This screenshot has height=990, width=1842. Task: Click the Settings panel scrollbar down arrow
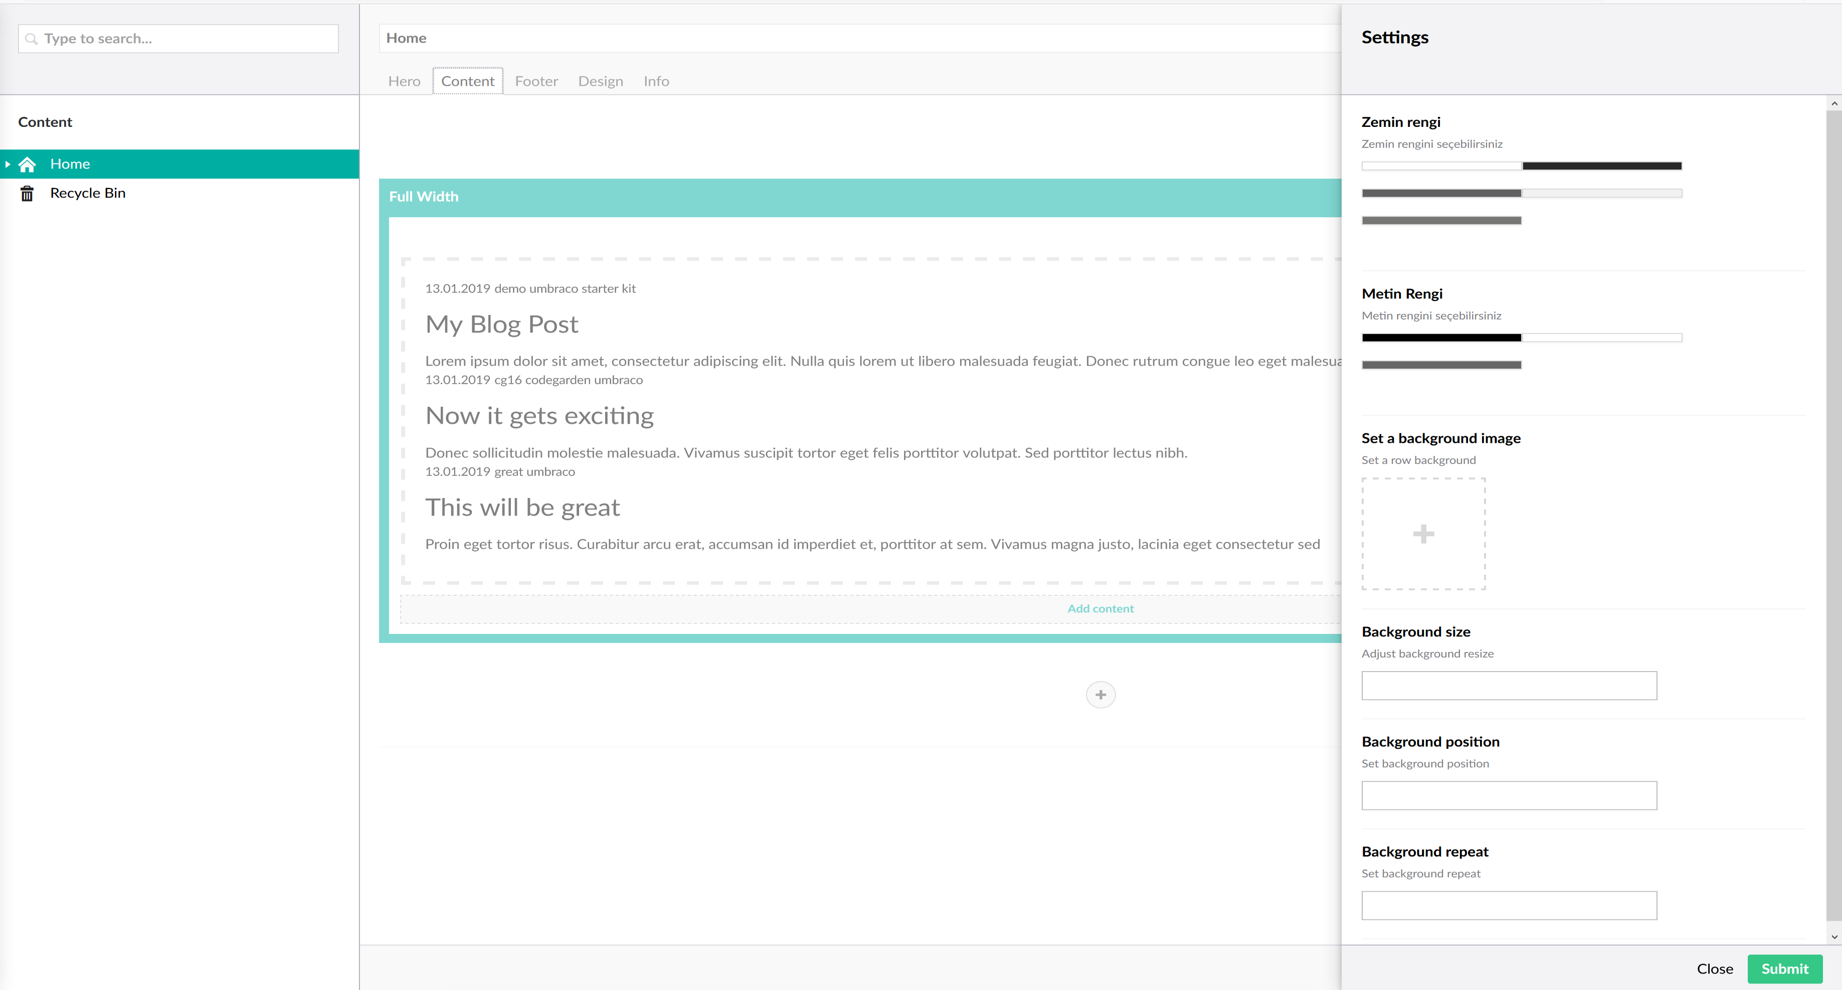[1834, 937]
